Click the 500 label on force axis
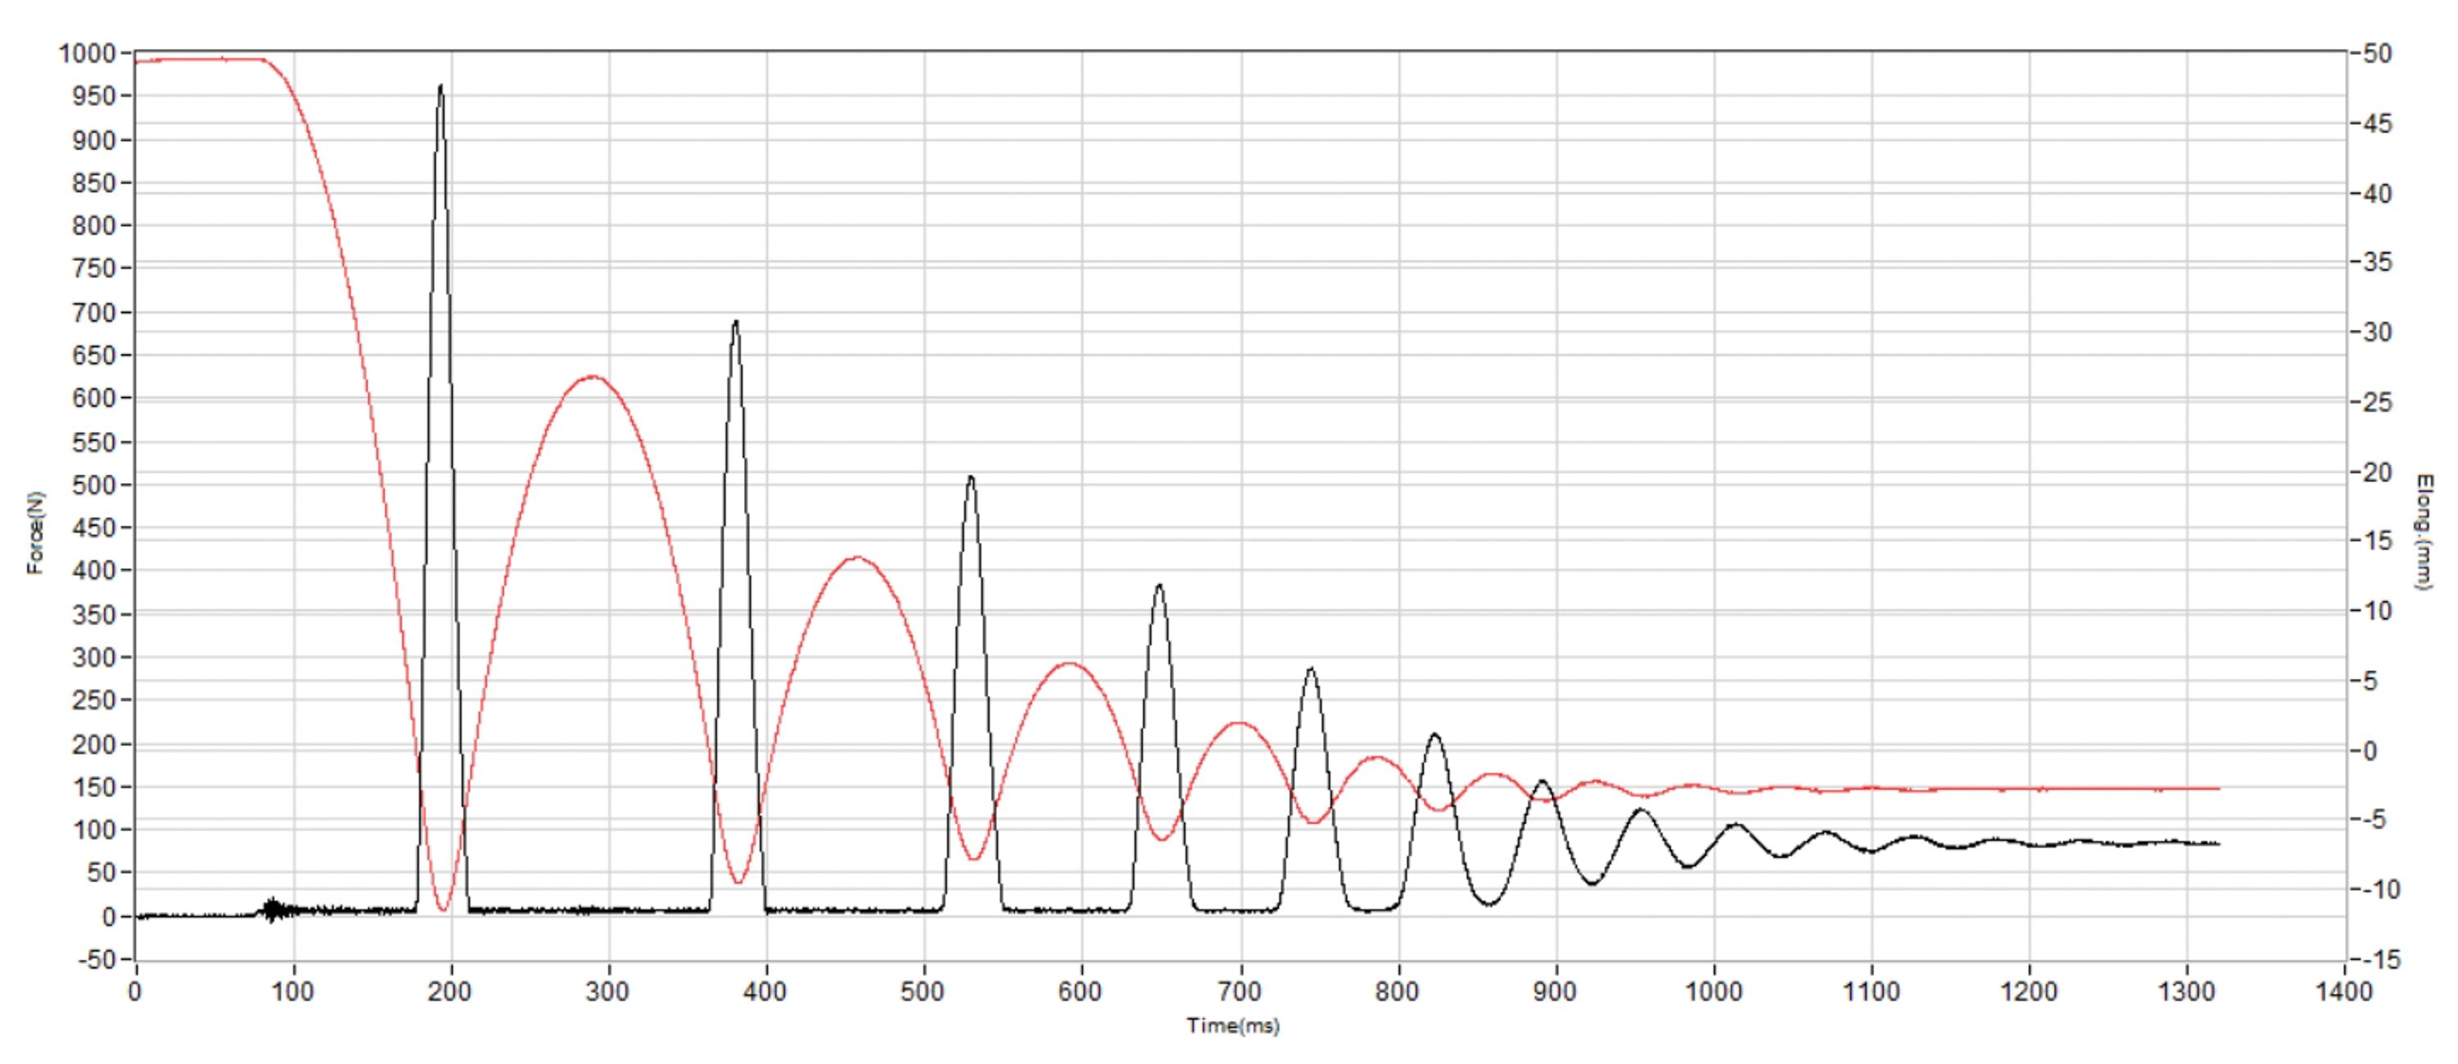This screenshot has height=1064, width=2458. 93,485
